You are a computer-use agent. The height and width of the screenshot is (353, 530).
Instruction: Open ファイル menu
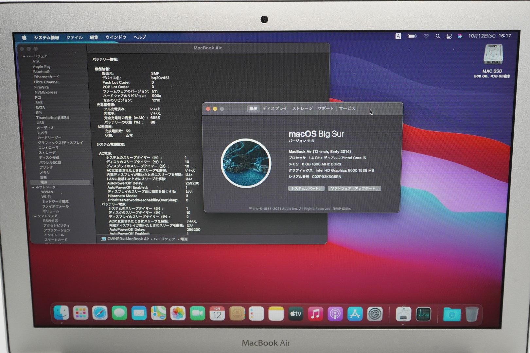point(75,38)
